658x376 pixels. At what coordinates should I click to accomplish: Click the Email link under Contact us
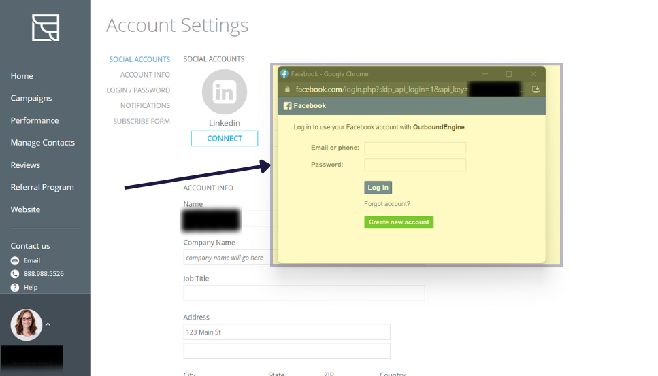click(32, 260)
